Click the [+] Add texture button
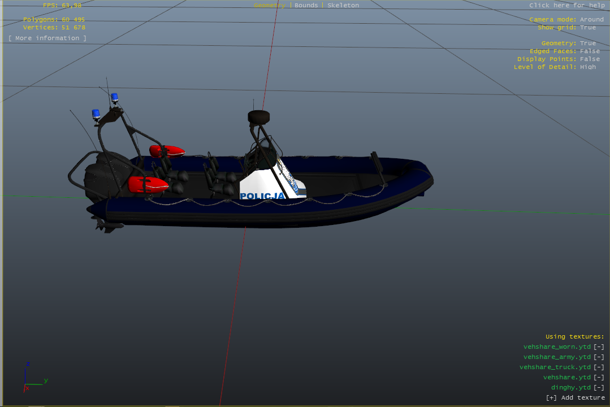 click(x=575, y=398)
